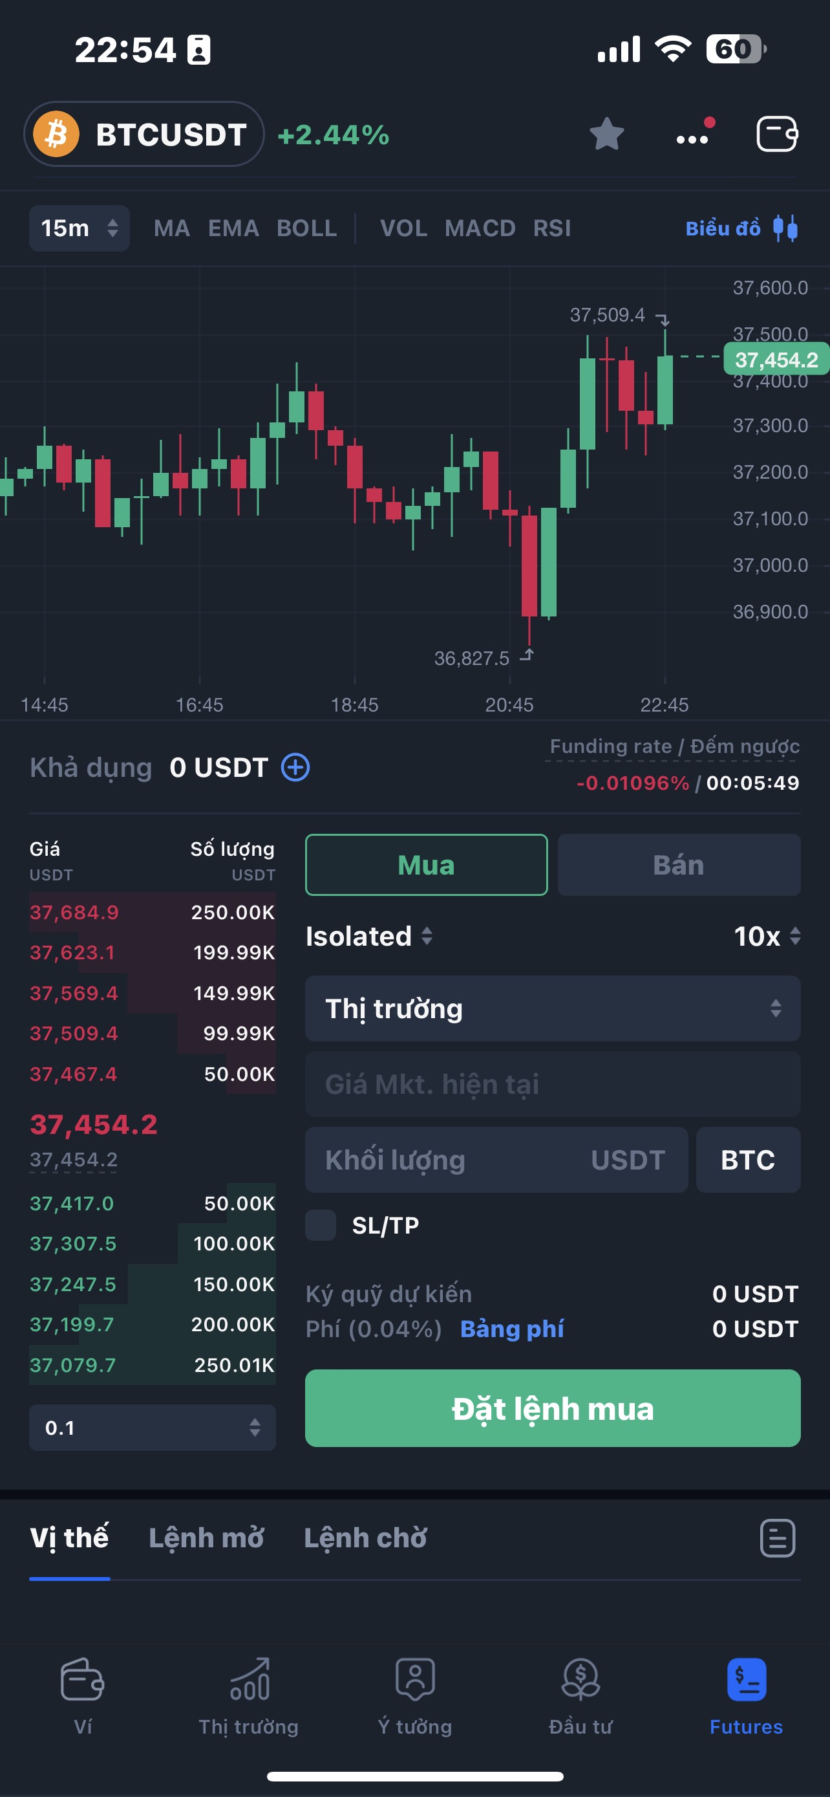This screenshot has width=830, height=1797.
Task: Open the Bảng phí fee table link
Action: [511, 1329]
